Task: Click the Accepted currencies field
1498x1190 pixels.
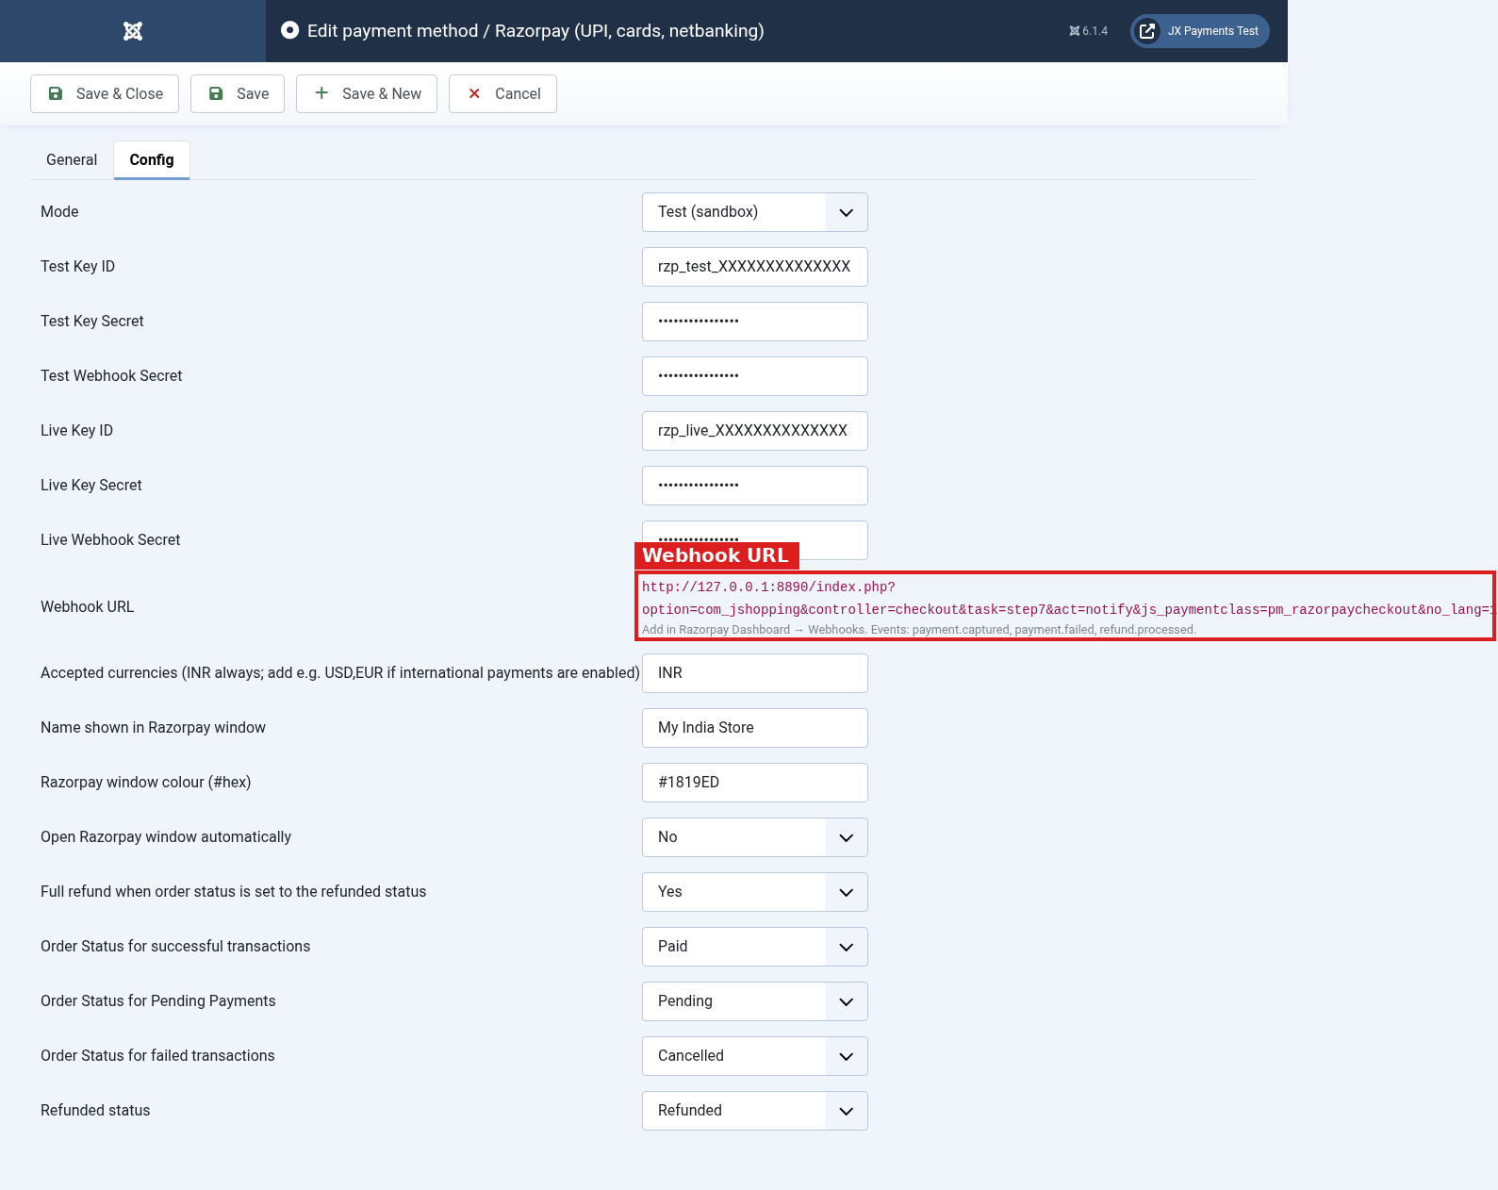Action: (755, 673)
